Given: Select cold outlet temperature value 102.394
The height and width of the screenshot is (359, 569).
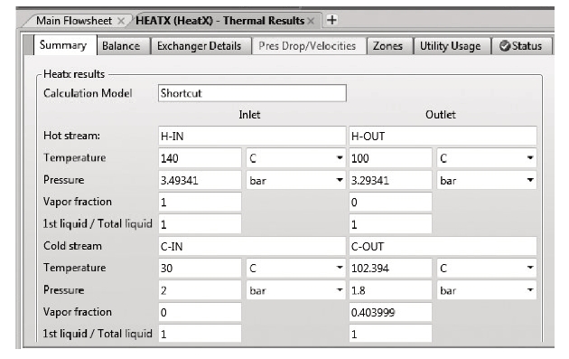Looking at the screenshot, I should 390,269.
